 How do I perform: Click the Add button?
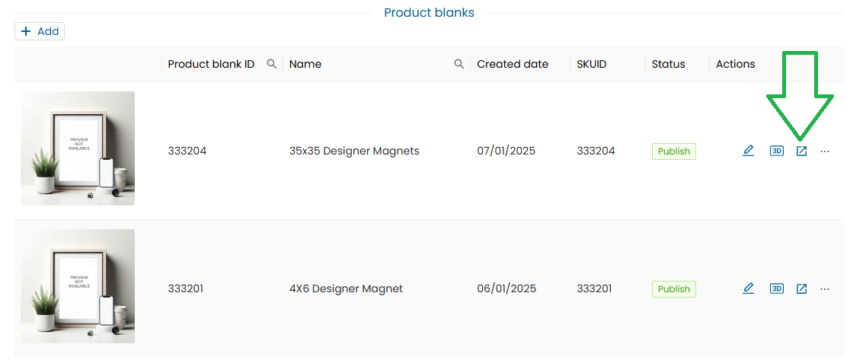click(x=40, y=31)
